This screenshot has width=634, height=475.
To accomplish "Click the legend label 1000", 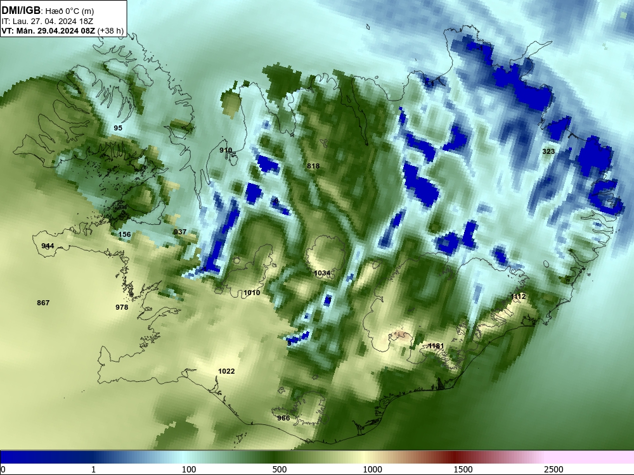I will coord(372,469).
